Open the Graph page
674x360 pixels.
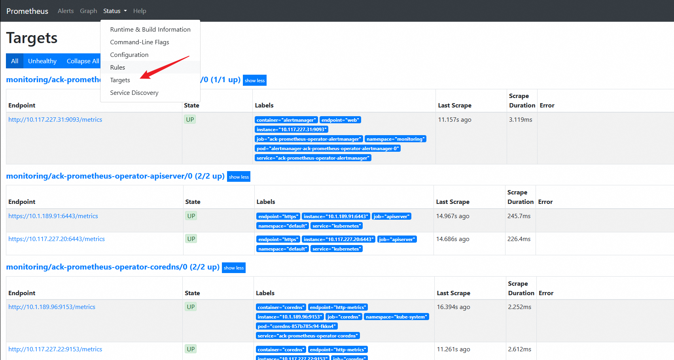coord(88,11)
